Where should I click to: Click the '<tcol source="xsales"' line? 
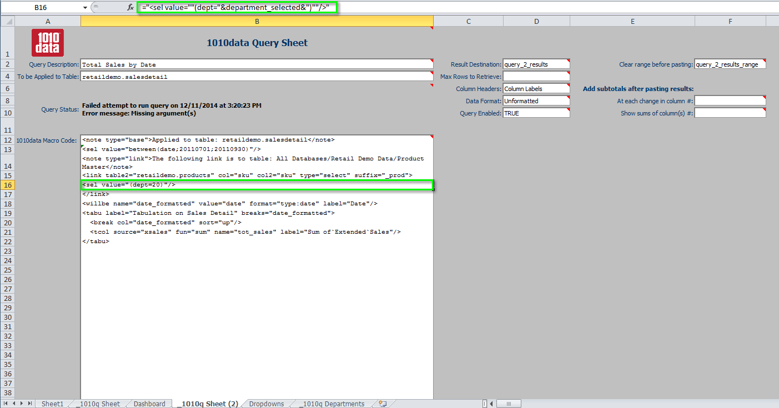pos(245,232)
